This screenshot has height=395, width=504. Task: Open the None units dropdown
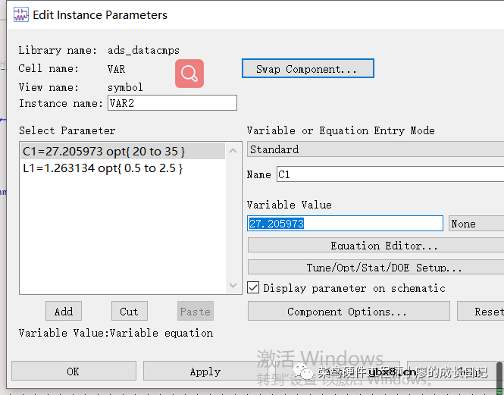coord(475,224)
